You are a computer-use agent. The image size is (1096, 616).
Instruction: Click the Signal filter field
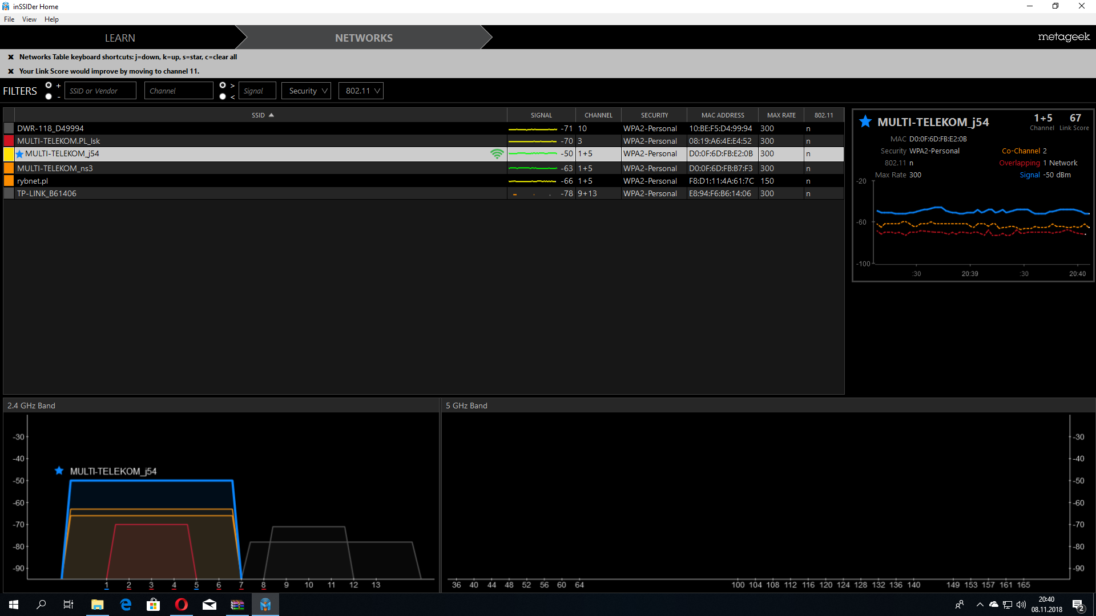click(257, 91)
